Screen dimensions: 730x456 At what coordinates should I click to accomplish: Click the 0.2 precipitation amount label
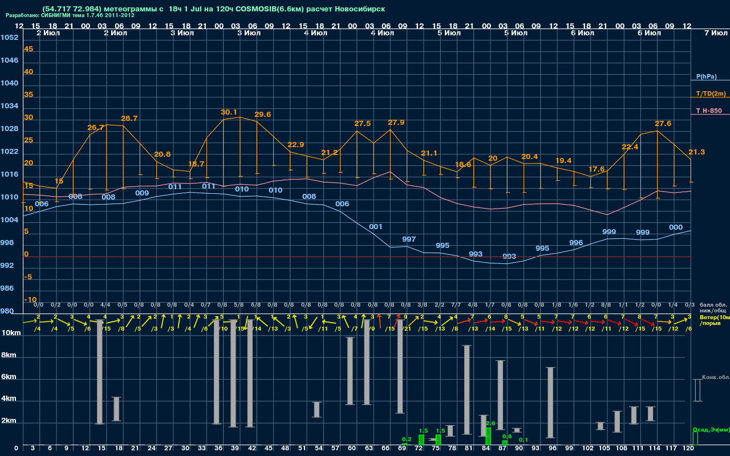(x=407, y=439)
